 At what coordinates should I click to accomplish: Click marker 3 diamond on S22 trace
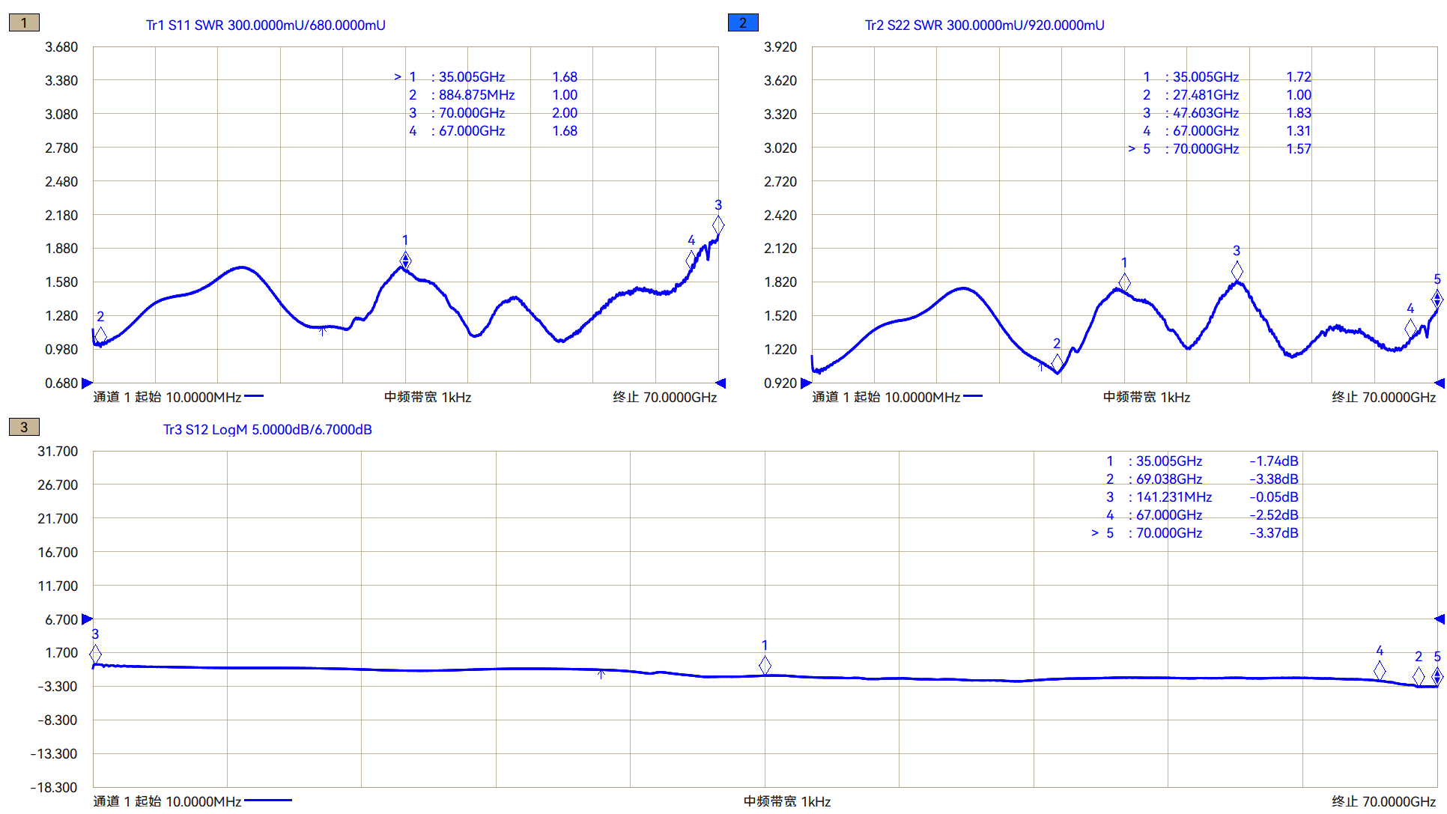coord(1237,270)
